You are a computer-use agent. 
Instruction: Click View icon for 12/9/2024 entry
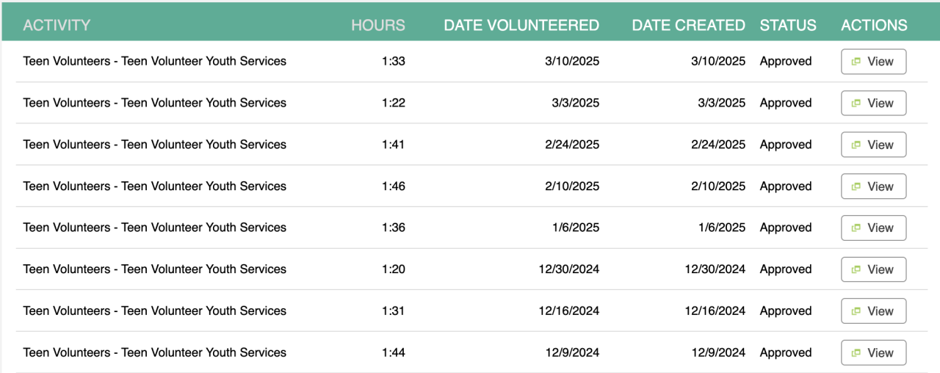click(x=856, y=353)
